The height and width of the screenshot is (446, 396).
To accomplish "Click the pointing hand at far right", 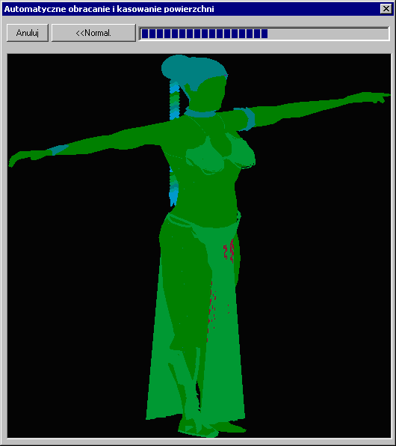I will tap(372, 97).
